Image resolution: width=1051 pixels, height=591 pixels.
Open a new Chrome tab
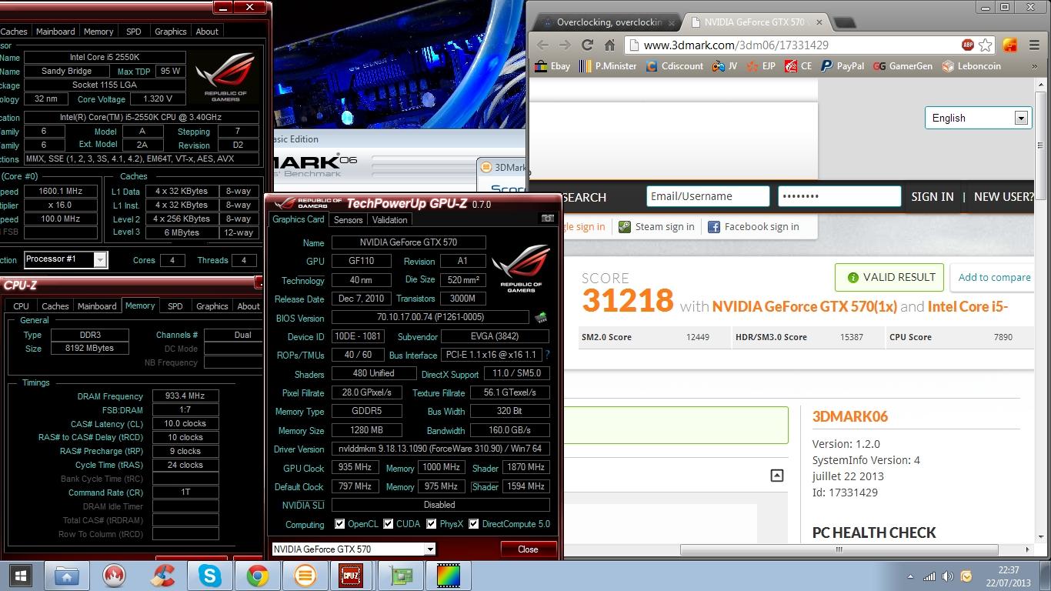pyautogui.click(x=844, y=23)
